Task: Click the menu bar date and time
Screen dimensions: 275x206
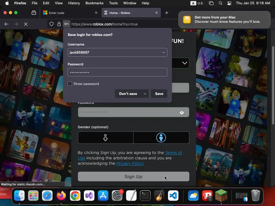Action: (x=253, y=3)
